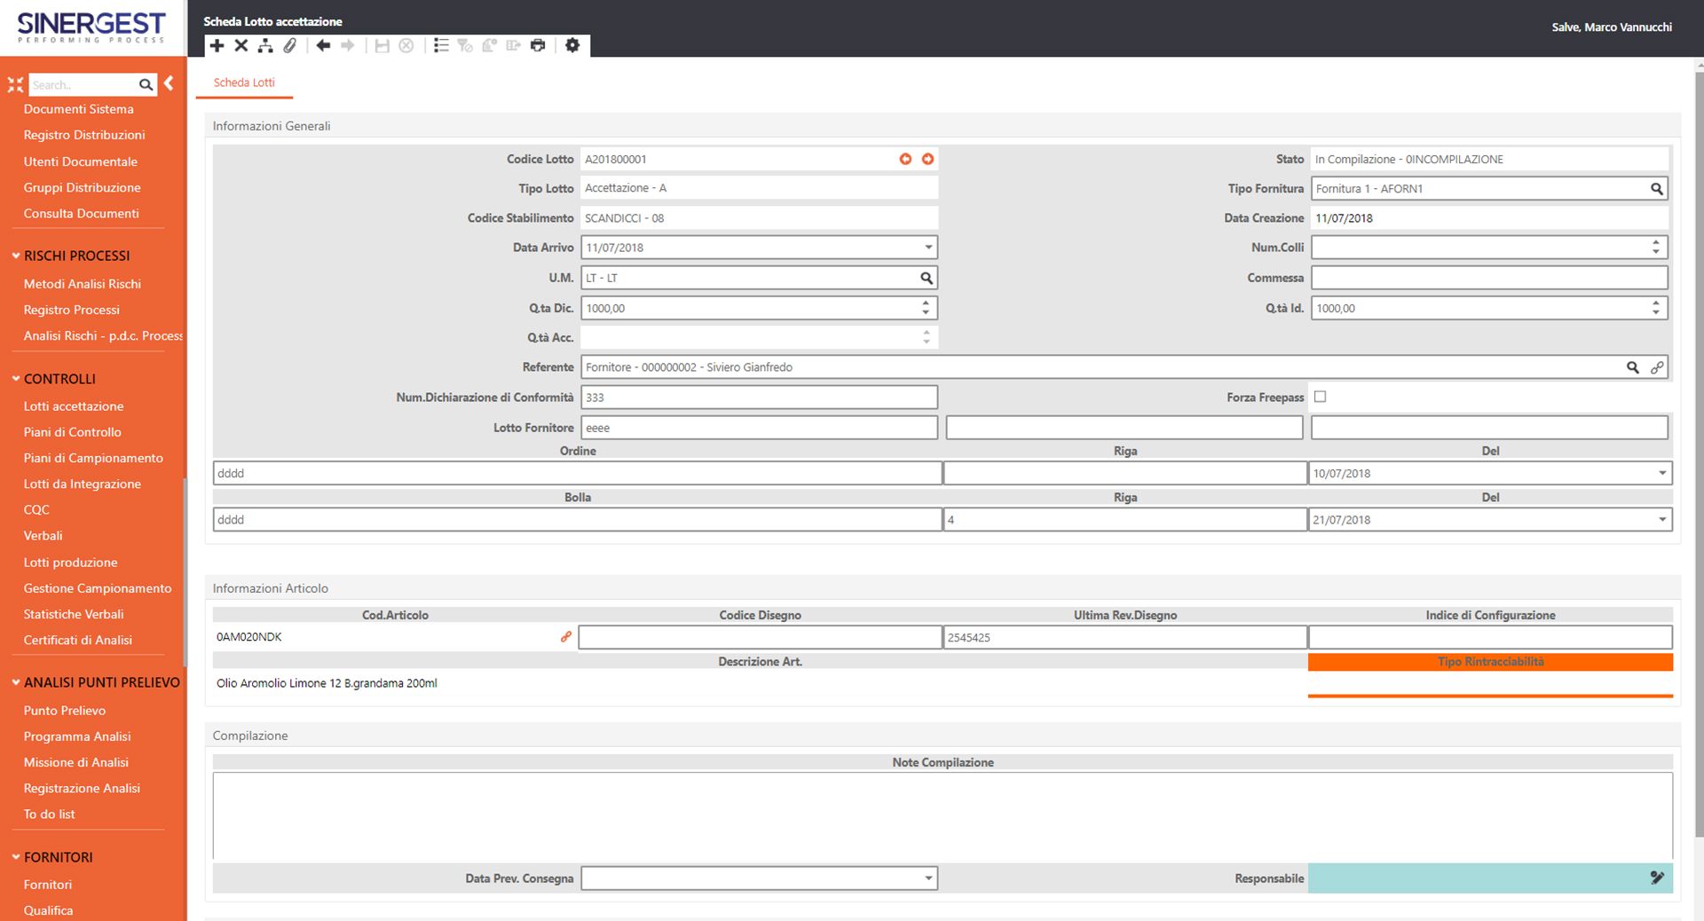Open Piani di Campionamento menu item
Image resolution: width=1704 pixels, height=921 pixels.
tap(93, 458)
